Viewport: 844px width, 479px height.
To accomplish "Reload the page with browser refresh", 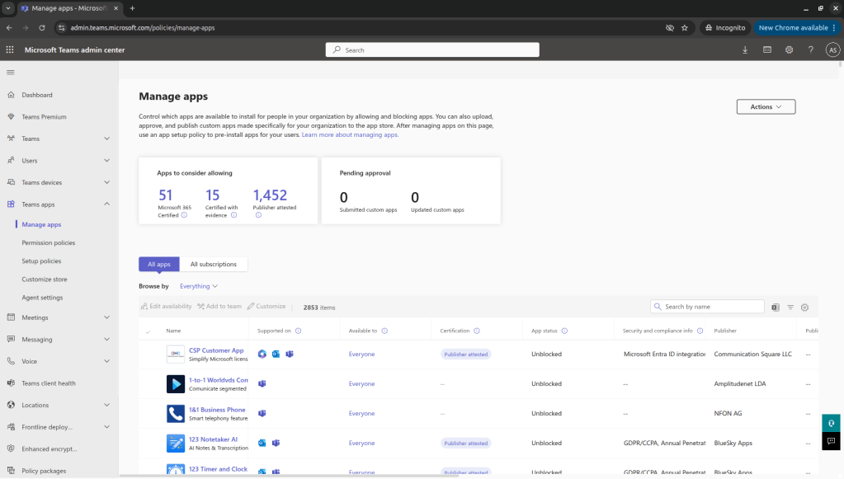I will click(x=42, y=28).
